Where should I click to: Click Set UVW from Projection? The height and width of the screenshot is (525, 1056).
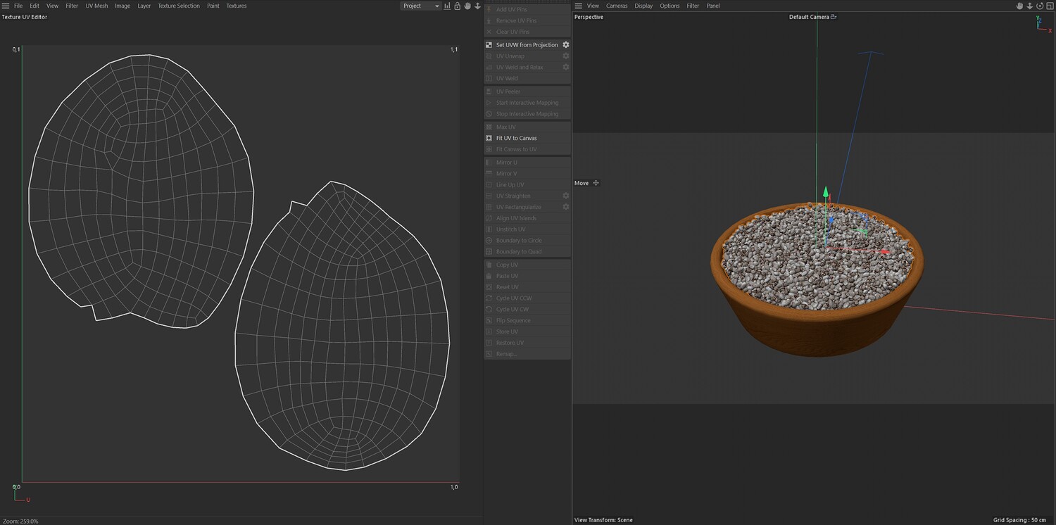tap(526, 45)
